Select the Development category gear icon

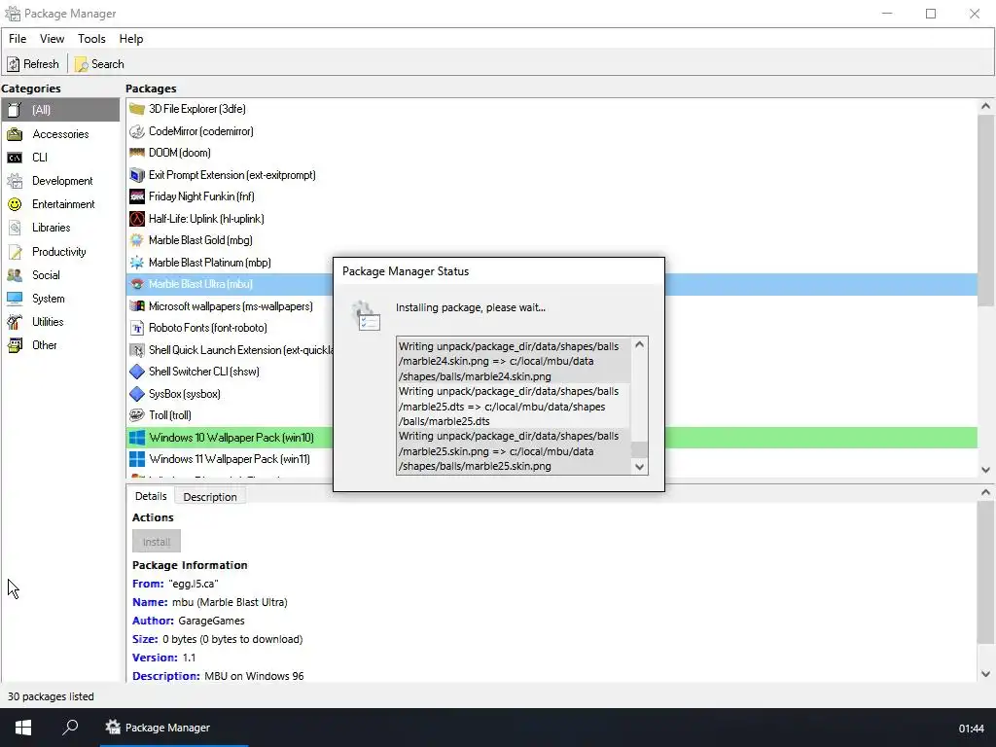15,181
